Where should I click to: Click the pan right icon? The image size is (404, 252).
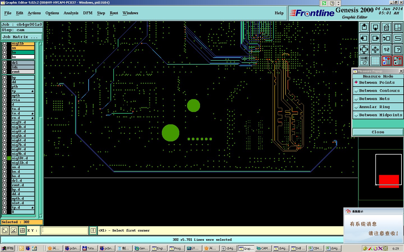click(x=375, y=38)
